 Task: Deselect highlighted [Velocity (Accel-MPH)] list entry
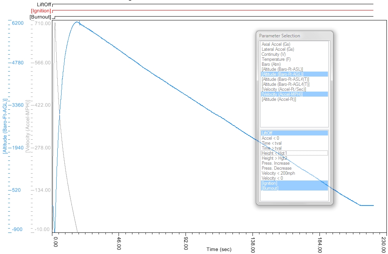point(294,94)
